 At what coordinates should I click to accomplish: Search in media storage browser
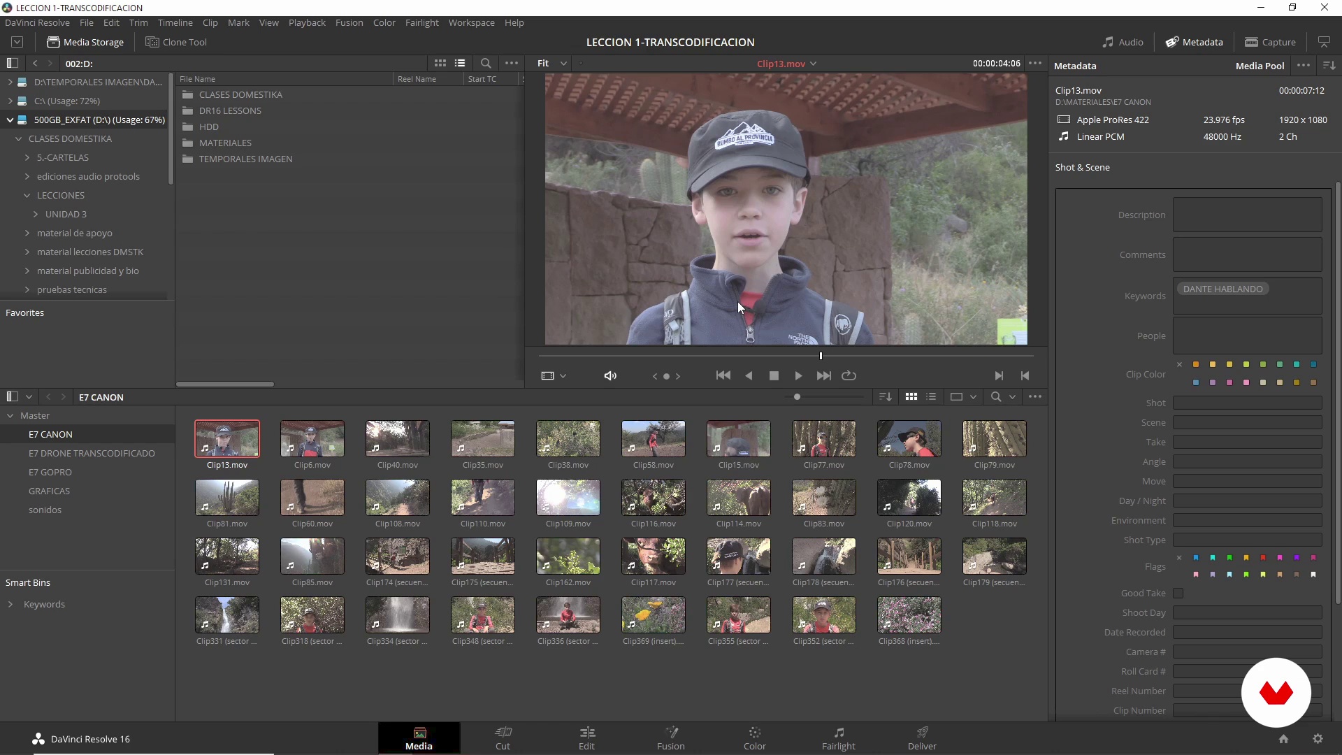pyautogui.click(x=486, y=63)
